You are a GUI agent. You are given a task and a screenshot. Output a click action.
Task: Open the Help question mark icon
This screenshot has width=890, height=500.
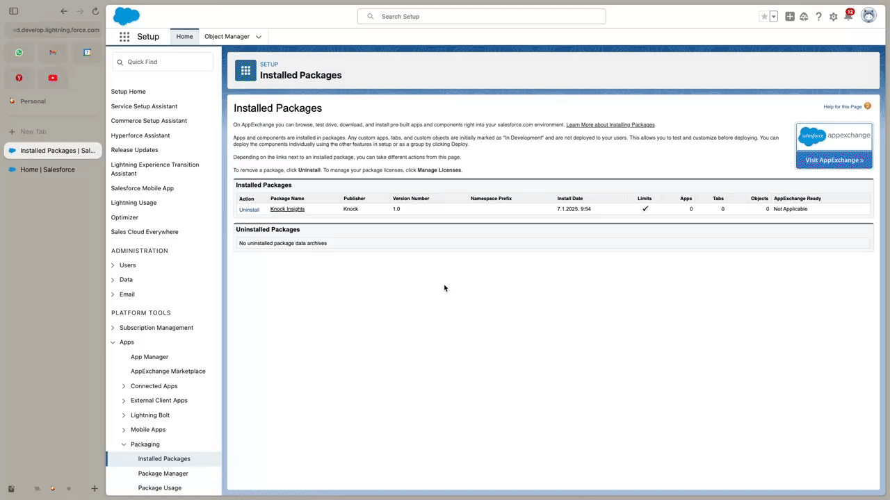[818, 17]
